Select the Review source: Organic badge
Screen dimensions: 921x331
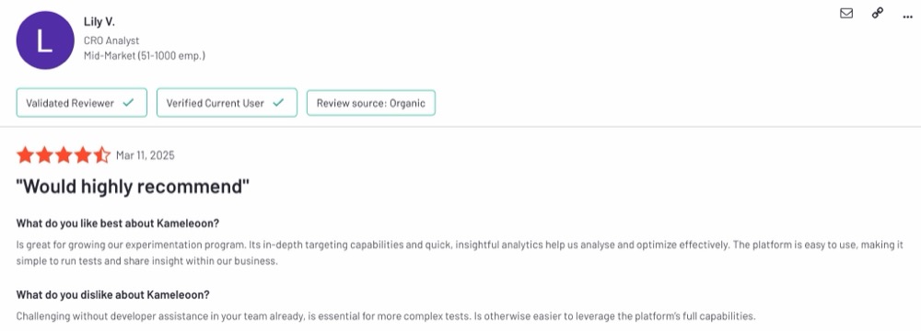[370, 103]
